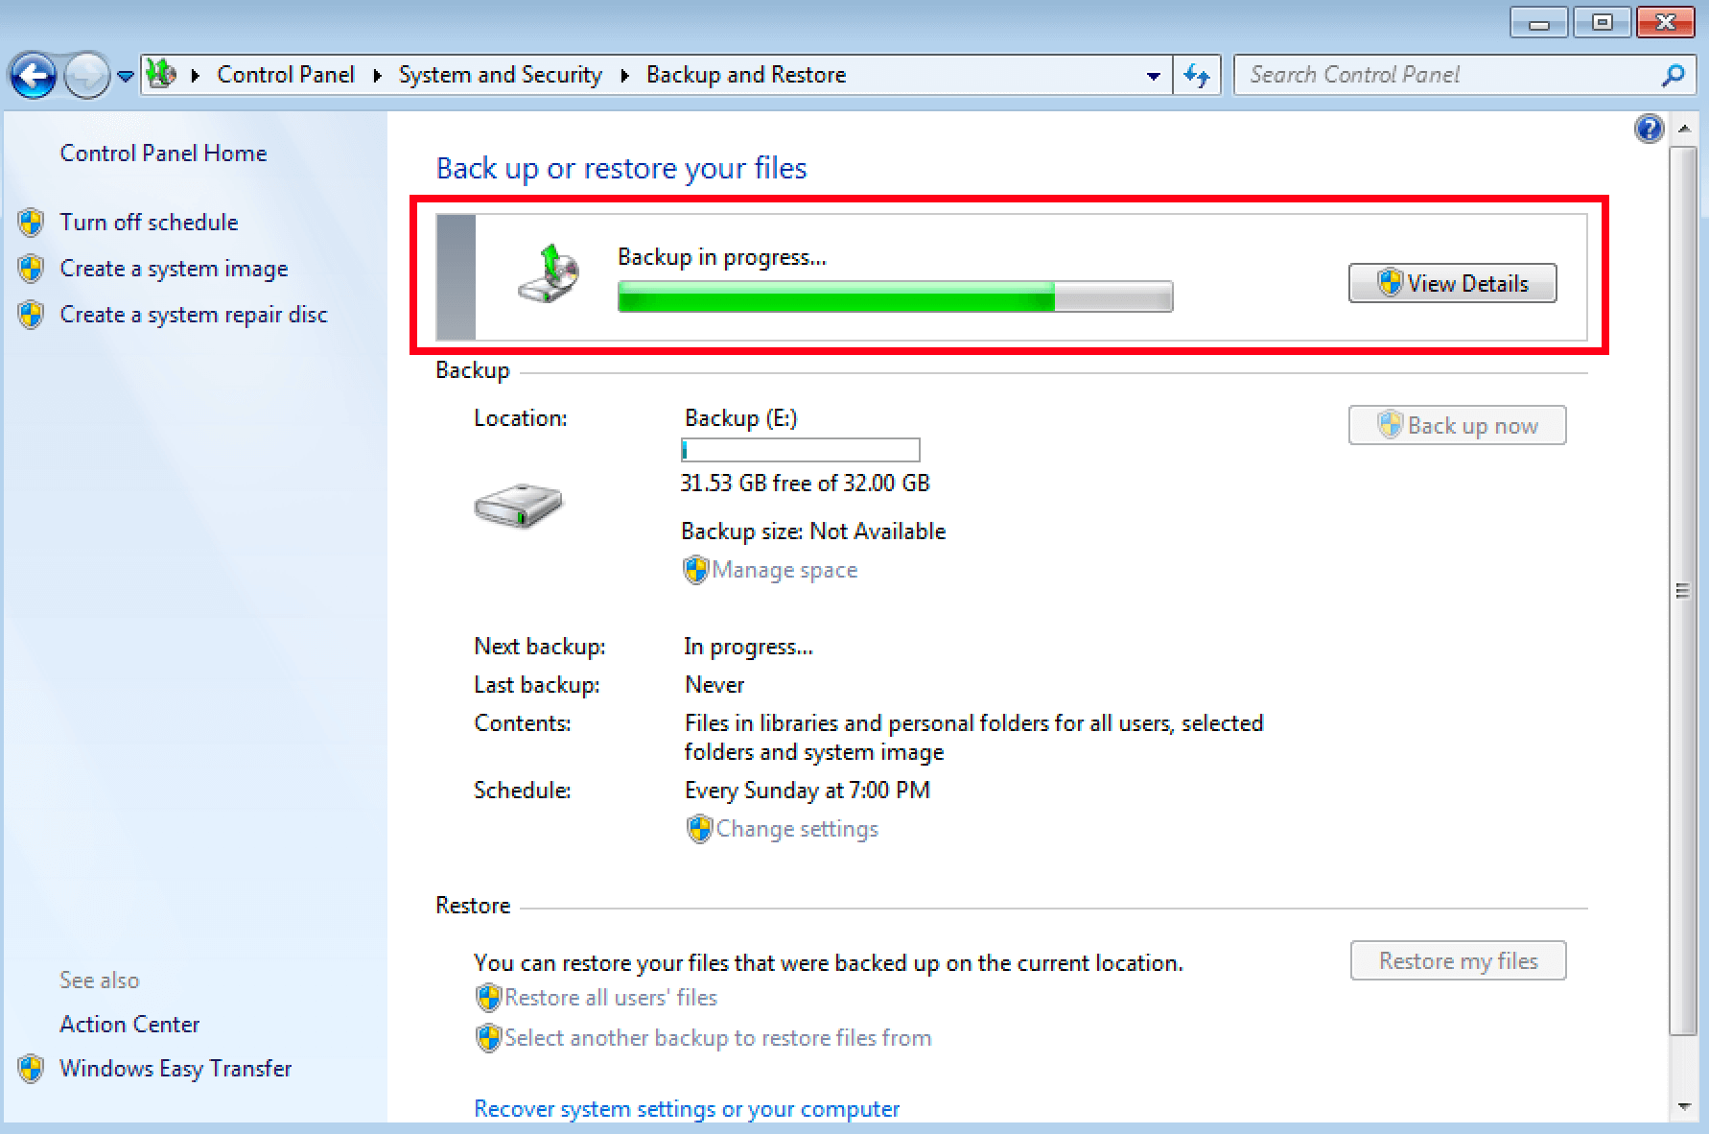Click in the Search Control Panel field
The width and height of the screenshot is (1709, 1134).
click(1448, 75)
